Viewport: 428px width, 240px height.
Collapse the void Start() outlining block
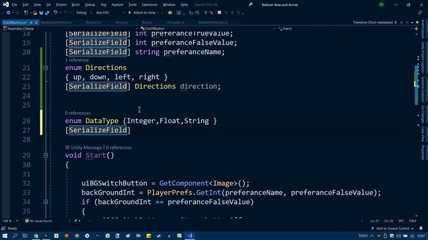tap(46, 155)
